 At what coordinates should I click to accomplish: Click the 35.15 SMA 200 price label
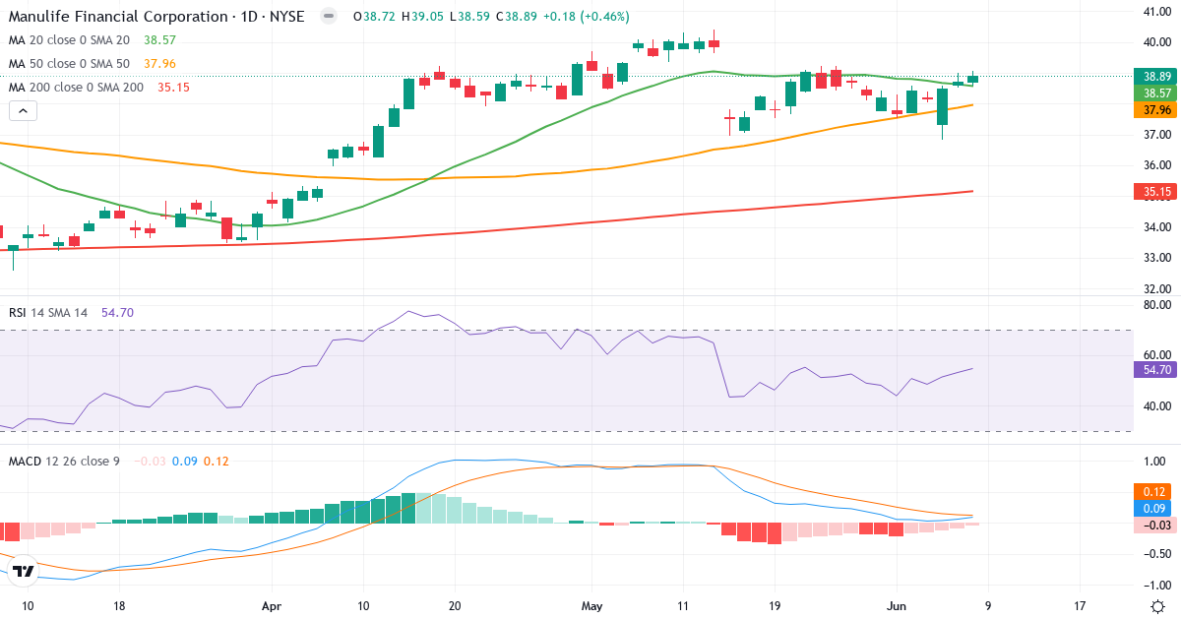tap(1155, 192)
